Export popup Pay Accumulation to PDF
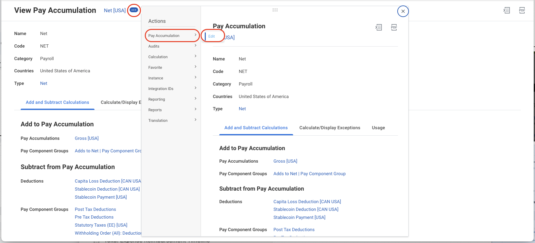The height and width of the screenshot is (243, 535). pyautogui.click(x=394, y=27)
